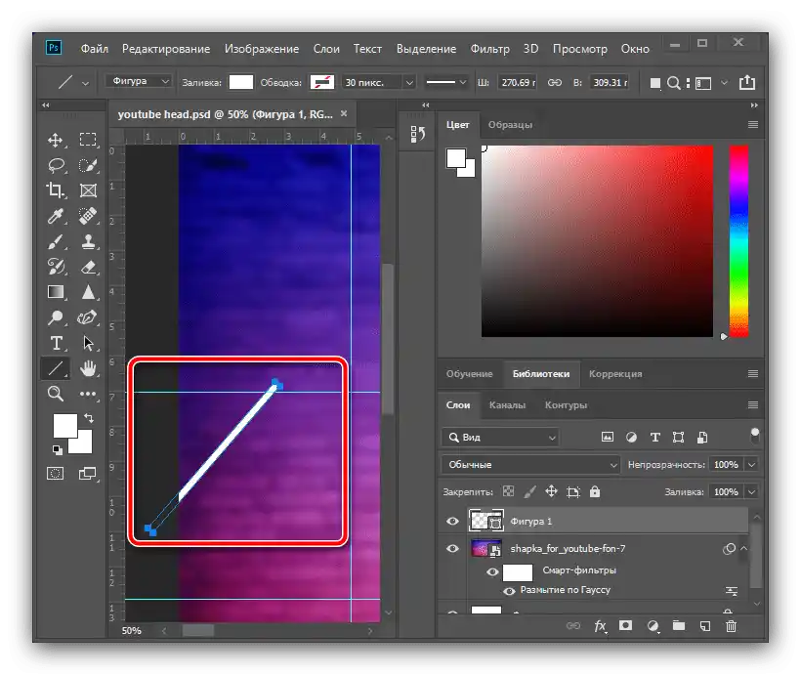The width and height of the screenshot is (801, 675).
Task: Click the search magnifier in options bar
Action: click(x=674, y=83)
